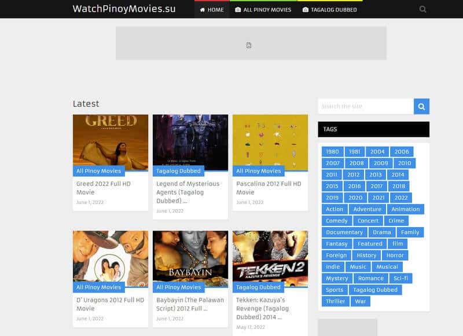This screenshot has width=463, height=336.
Task: Click Tagalog Dubbed label on Mysterious Agents card
Action: 178,171
